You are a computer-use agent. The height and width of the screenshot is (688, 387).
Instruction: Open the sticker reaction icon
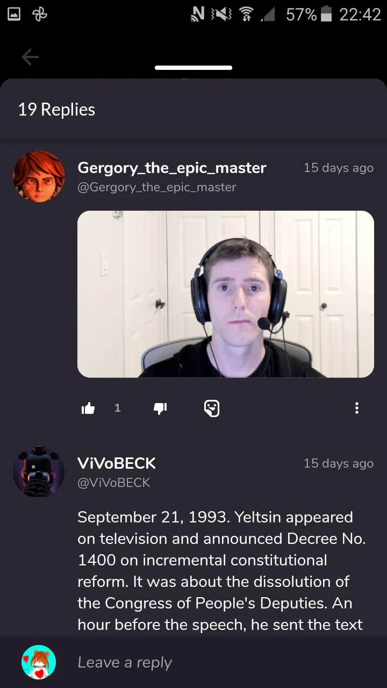click(x=212, y=408)
